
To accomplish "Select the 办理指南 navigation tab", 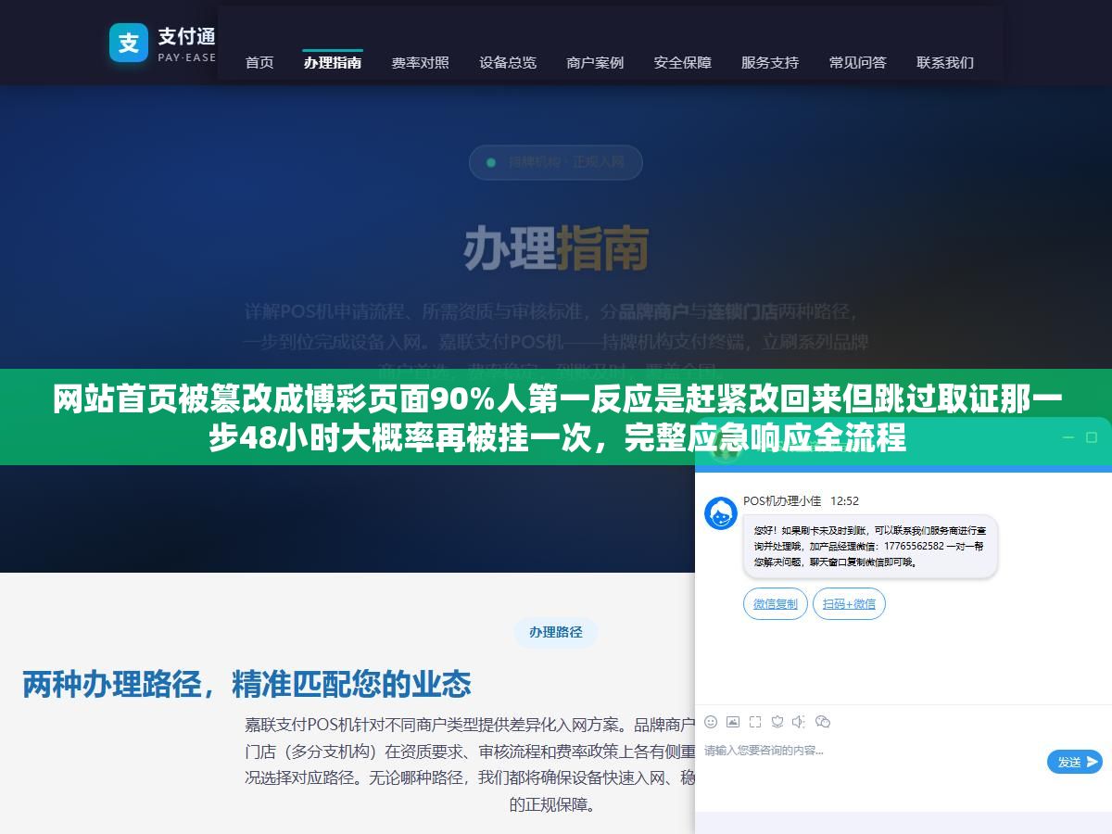I will click(333, 62).
